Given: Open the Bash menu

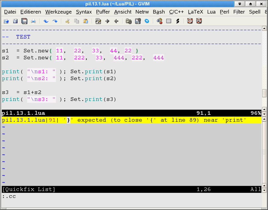Looking at the screenshot, I should 159,12.
